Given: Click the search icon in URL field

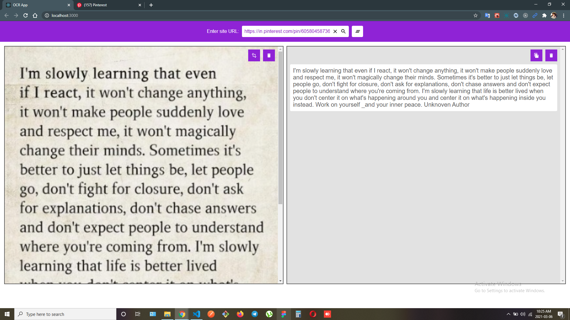Looking at the screenshot, I should (343, 31).
